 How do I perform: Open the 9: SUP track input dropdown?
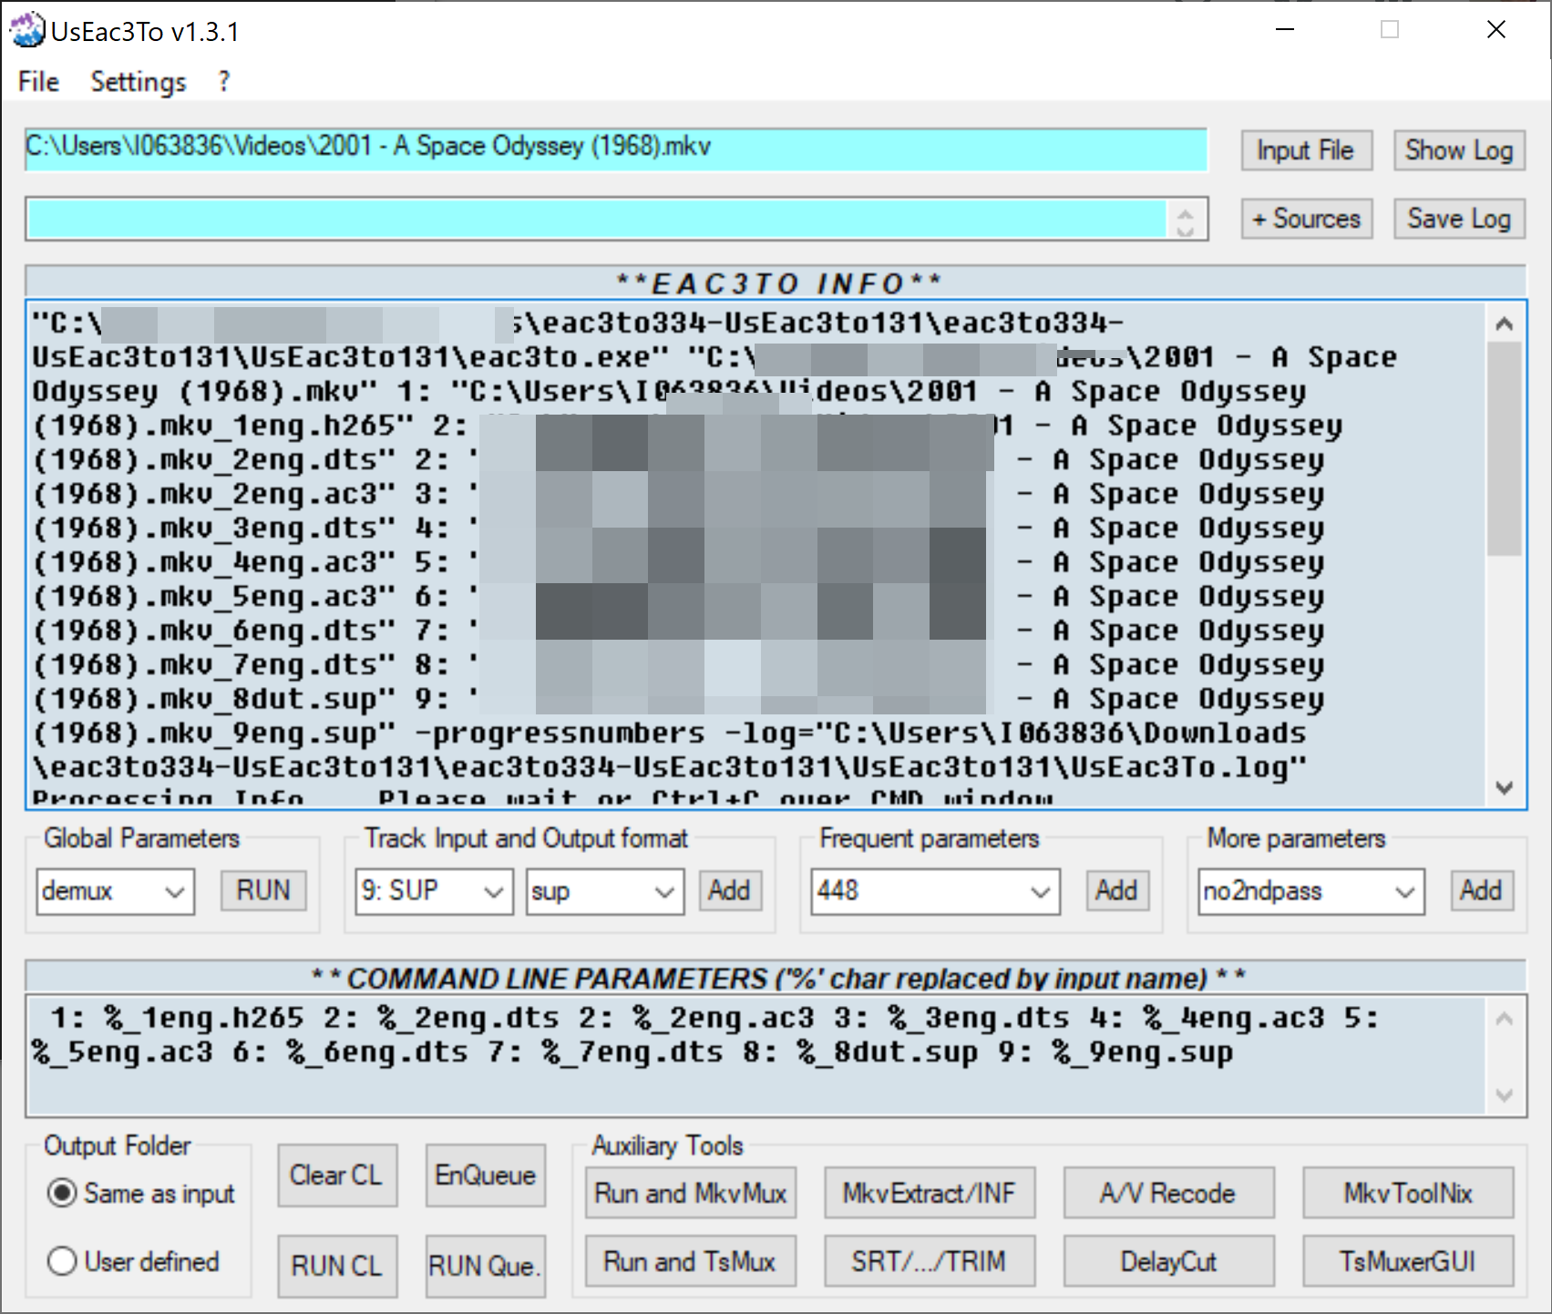(x=433, y=891)
